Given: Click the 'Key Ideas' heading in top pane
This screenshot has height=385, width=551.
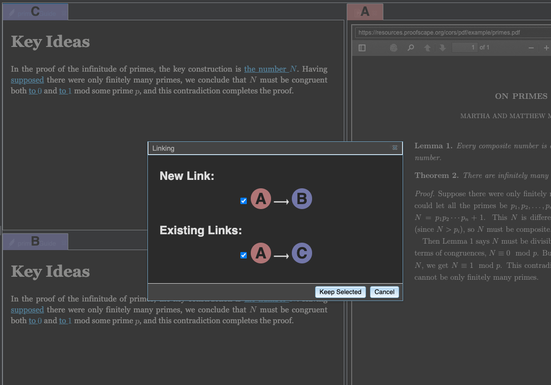Looking at the screenshot, I should coord(50,42).
